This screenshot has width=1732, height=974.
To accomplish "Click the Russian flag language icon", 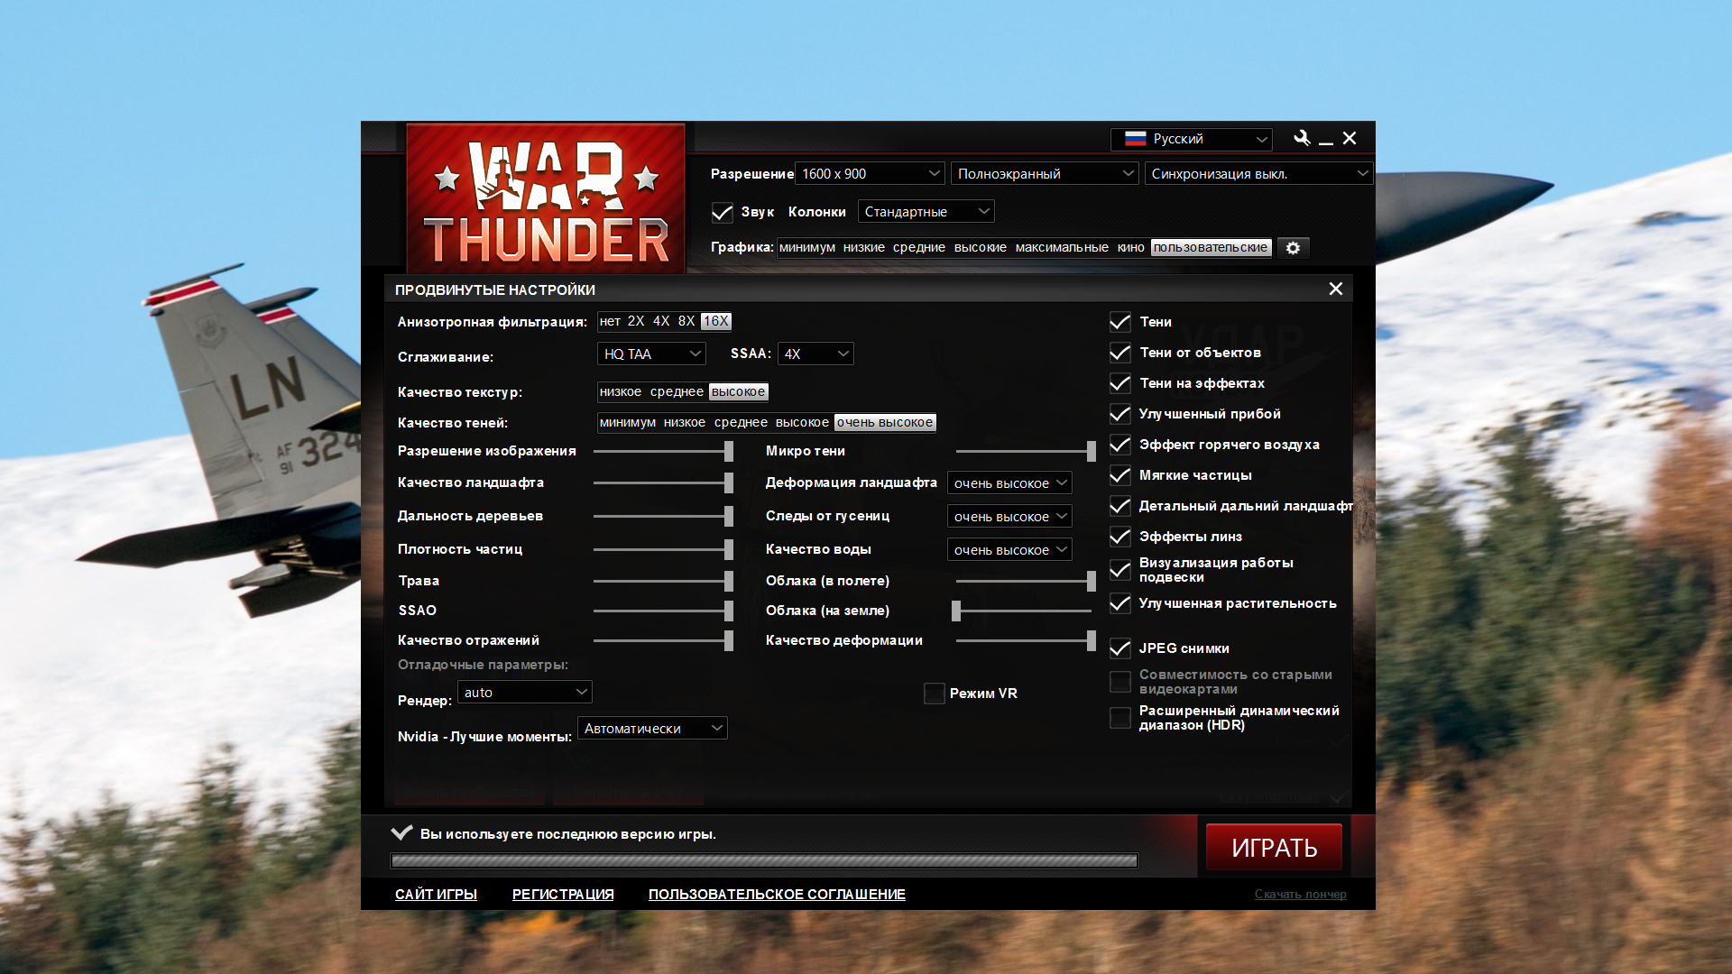I will pos(1136,139).
